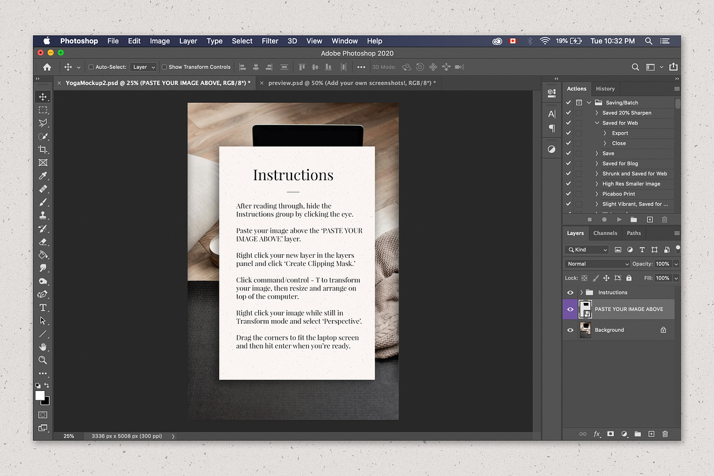Click the delete layer trash icon

tap(665, 434)
